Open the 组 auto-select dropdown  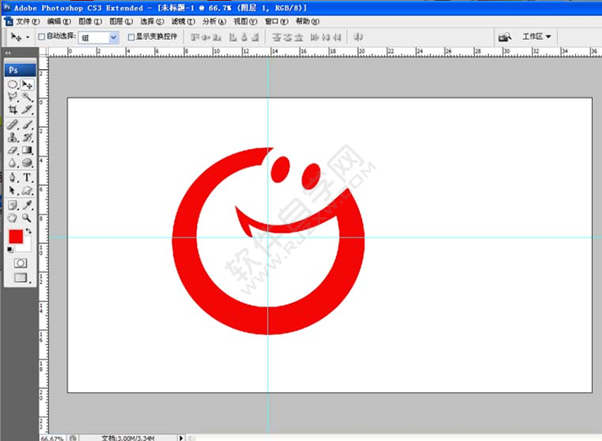point(99,37)
